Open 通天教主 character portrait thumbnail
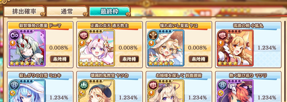This screenshot has height=102, width=287. pos(96,48)
